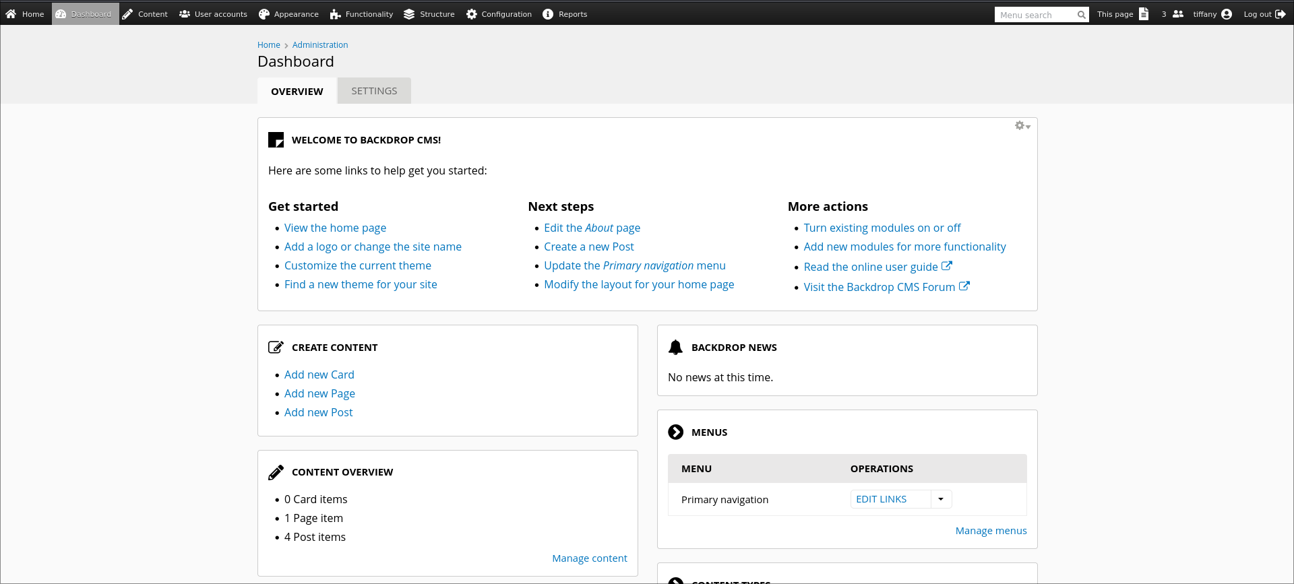The width and height of the screenshot is (1294, 584).
Task: Switch to the Settings tab
Action: (374, 91)
